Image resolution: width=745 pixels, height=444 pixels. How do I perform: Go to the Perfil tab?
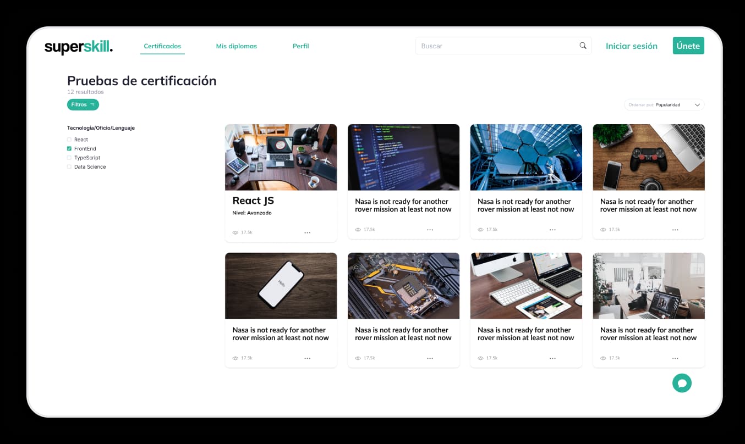[x=300, y=46]
